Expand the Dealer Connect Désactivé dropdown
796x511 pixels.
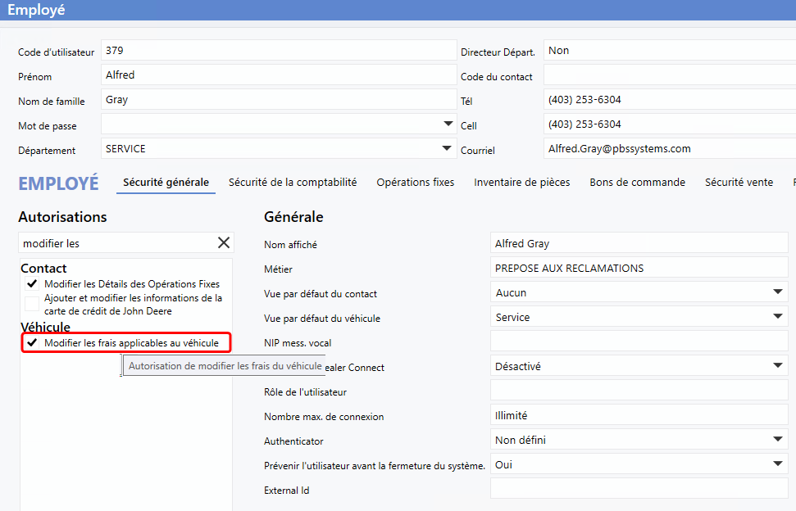click(777, 366)
